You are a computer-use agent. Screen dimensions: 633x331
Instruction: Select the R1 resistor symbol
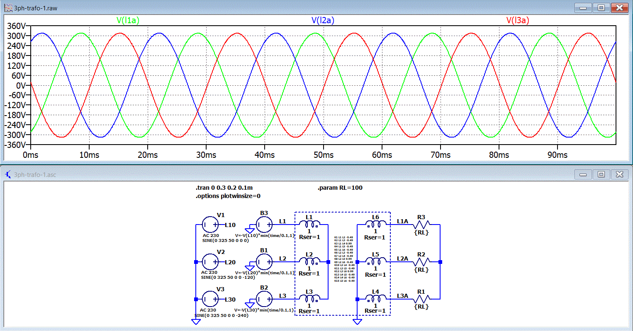point(421,299)
